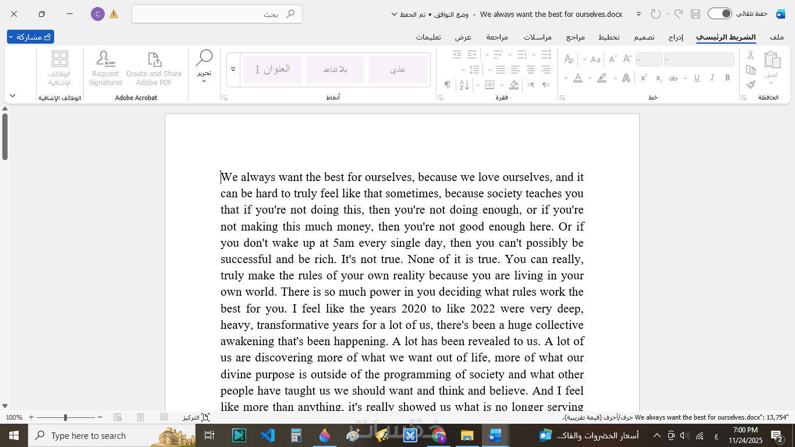This screenshot has width=795, height=447.
Task: Open Customize Quick Access Toolbar dropdown
Action: (x=638, y=13)
